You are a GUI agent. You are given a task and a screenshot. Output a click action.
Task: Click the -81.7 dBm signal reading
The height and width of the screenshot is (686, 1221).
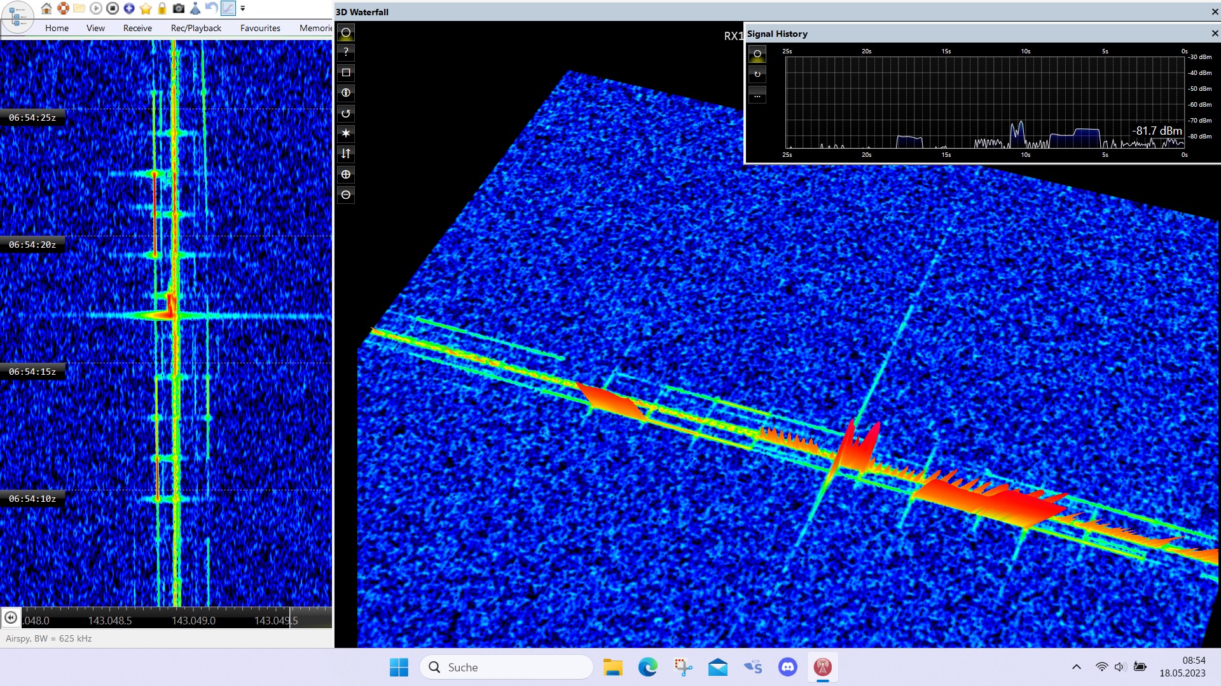(1157, 131)
